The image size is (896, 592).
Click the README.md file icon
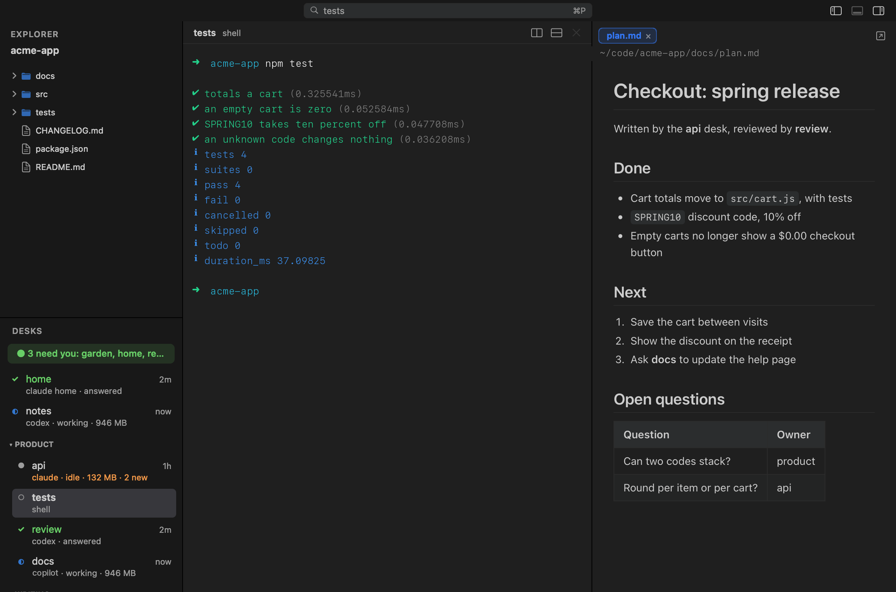26,167
